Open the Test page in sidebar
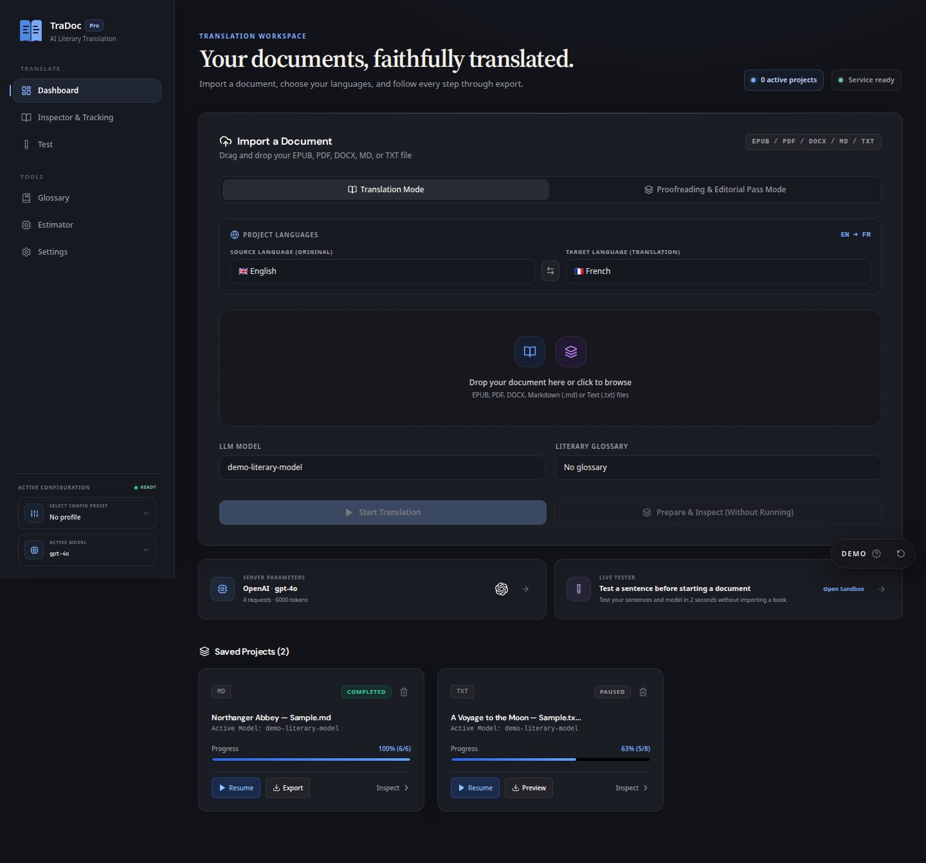926x863 pixels. 87,145
